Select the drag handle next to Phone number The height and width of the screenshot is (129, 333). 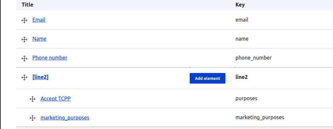(25, 58)
